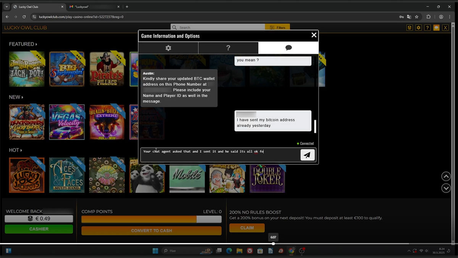Screen dimensions: 458x258
Task: Open the Windows Start button in taskbar center
Action: [155, 251]
